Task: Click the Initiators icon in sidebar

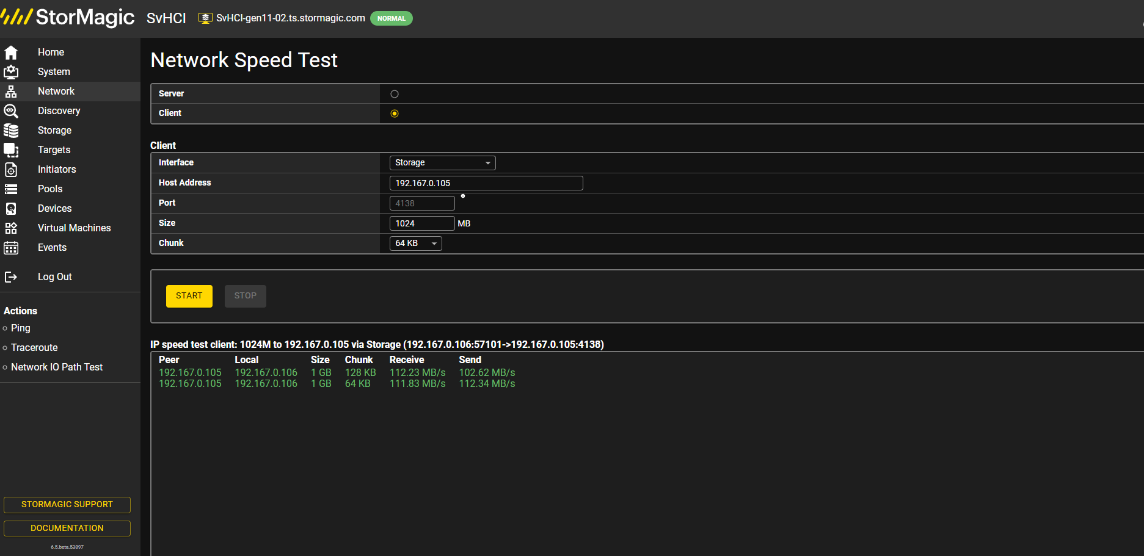Action: point(11,170)
